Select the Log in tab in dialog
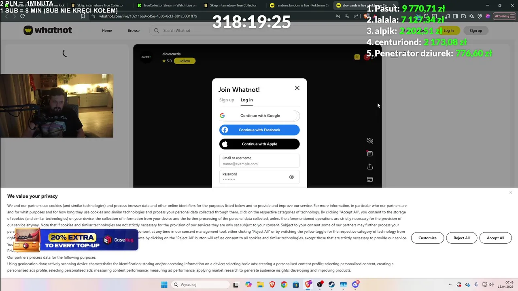The width and height of the screenshot is (518, 291). (246, 100)
